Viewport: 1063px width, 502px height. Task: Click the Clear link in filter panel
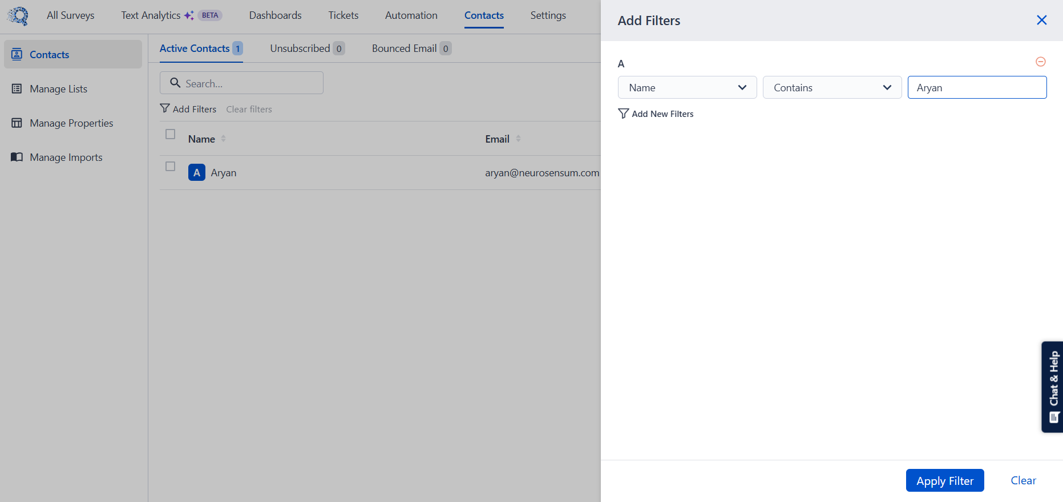pos(1023,481)
